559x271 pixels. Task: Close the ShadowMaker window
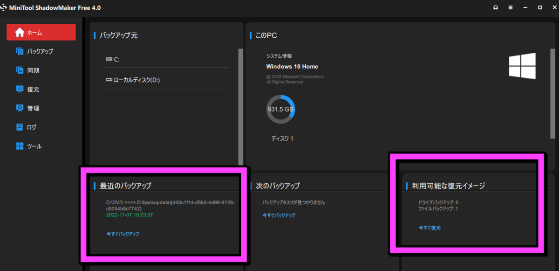(x=553, y=8)
